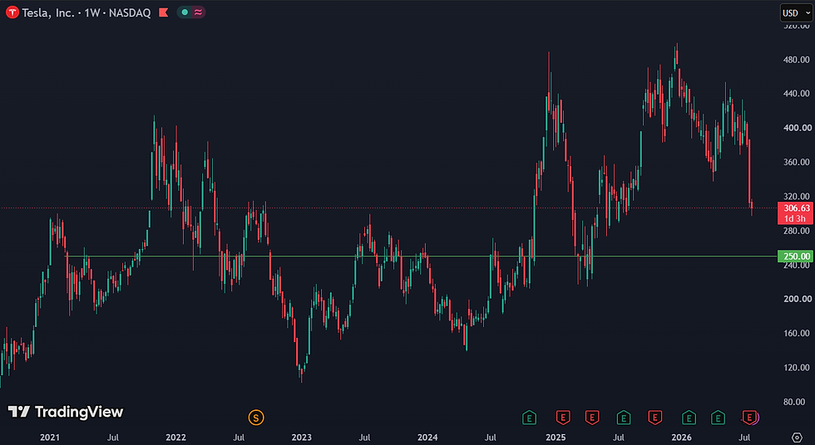This screenshot has height=445, width=815.
Task: Click the green dot market status indicator
Action: [x=185, y=12]
